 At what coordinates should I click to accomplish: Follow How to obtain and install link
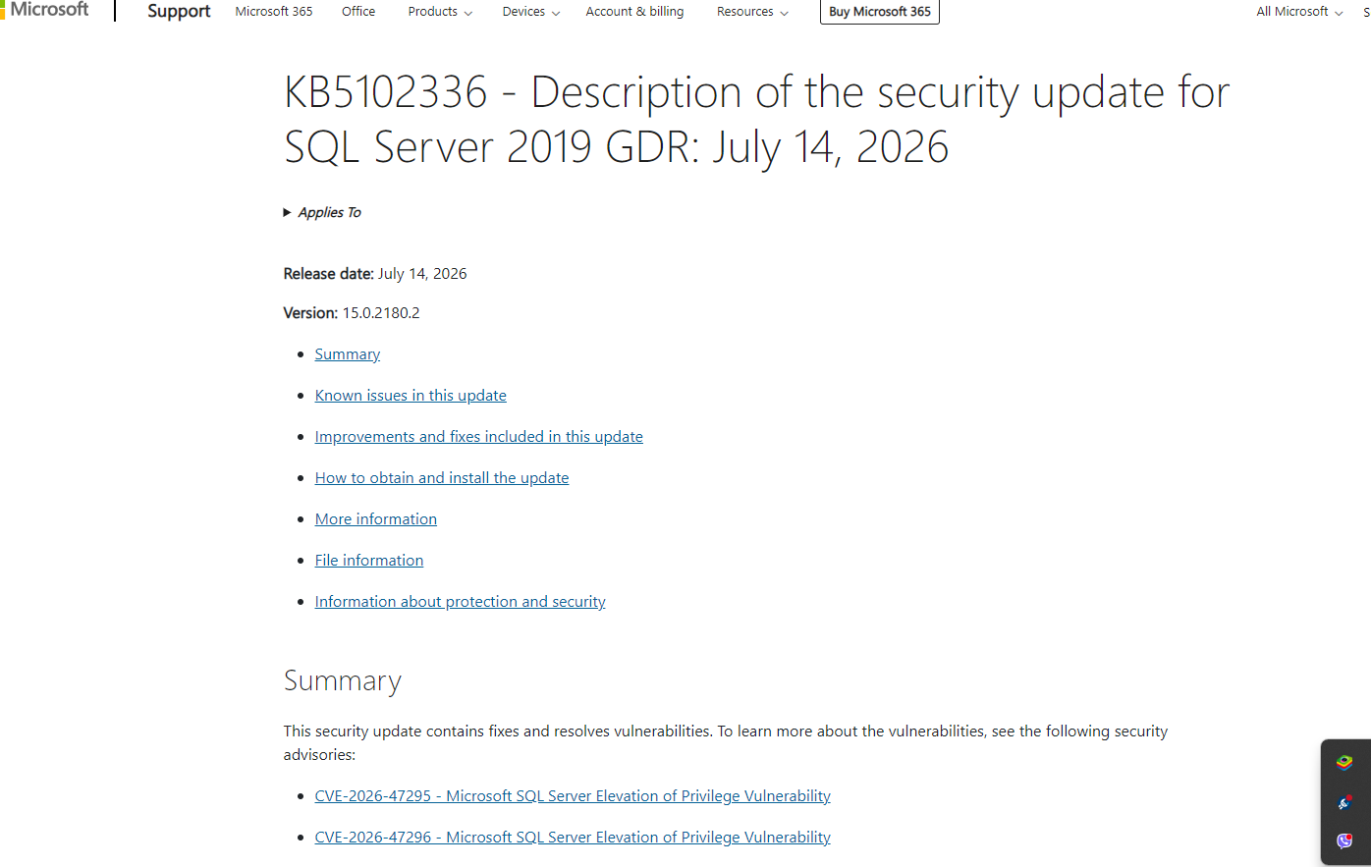coord(442,478)
